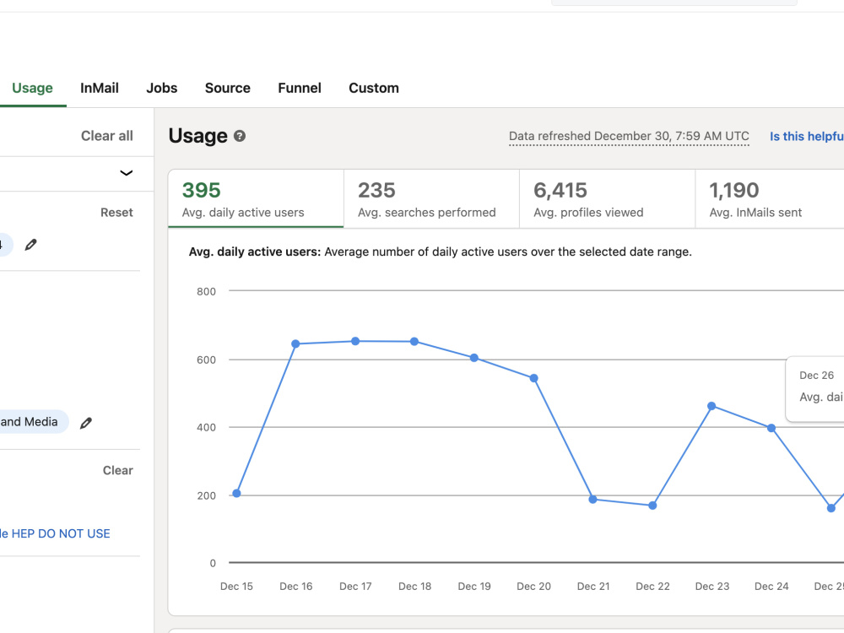
Task: Select the Avg. searches performed card
Action: [x=431, y=198]
